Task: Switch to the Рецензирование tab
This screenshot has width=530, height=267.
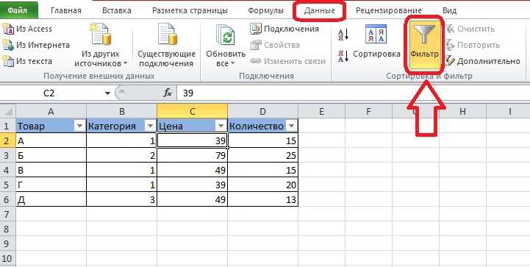Action: [x=388, y=10]
